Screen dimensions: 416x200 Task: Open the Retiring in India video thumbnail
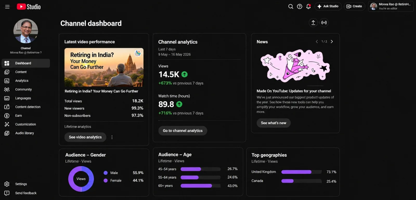point(104,67)
